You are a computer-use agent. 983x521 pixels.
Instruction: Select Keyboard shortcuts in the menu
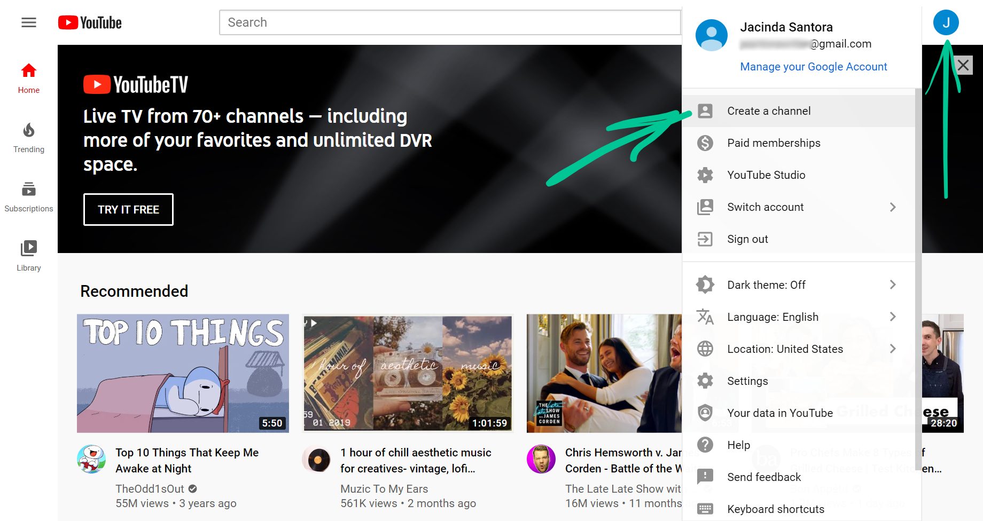tap(799, 509)
